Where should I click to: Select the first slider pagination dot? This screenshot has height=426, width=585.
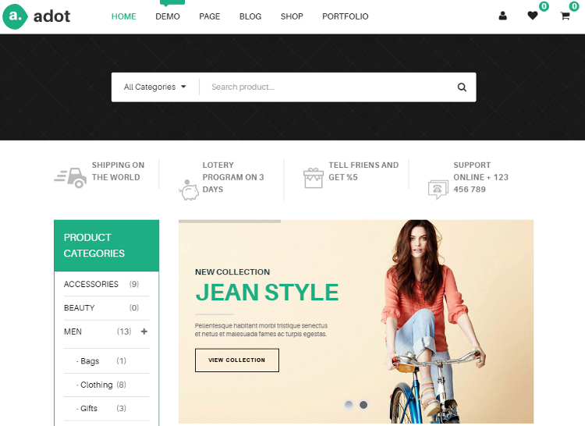[349, 405]
